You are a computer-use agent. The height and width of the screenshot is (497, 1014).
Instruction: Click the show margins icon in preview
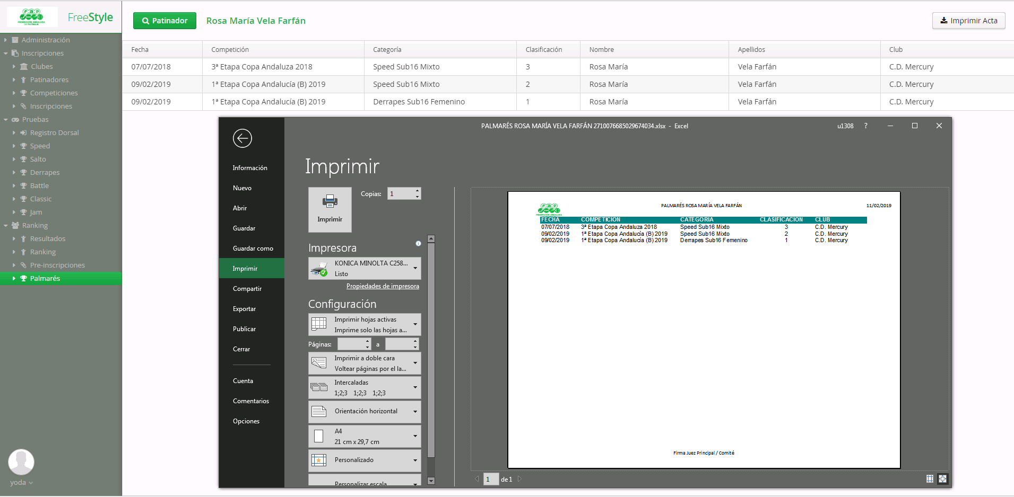point(930,479)
